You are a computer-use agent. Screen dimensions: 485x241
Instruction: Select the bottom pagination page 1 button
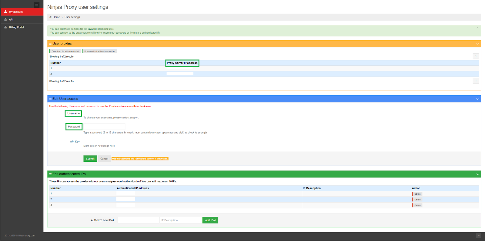point(476,81)
